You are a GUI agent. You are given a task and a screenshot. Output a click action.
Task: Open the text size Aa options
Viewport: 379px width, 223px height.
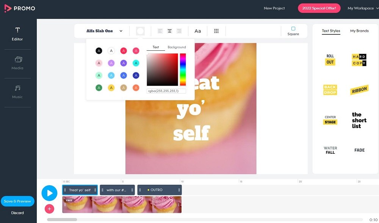(x=197, y=31)
